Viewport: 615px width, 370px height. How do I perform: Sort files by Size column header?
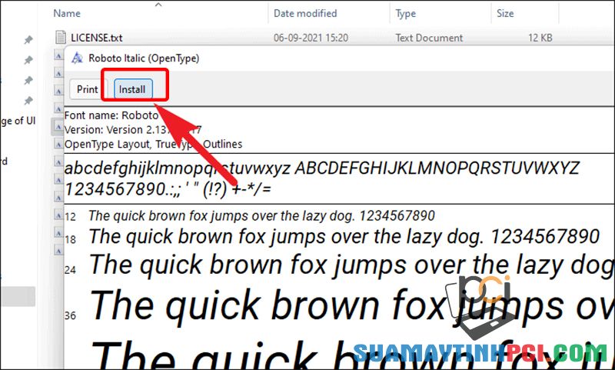tap(505, 13)
